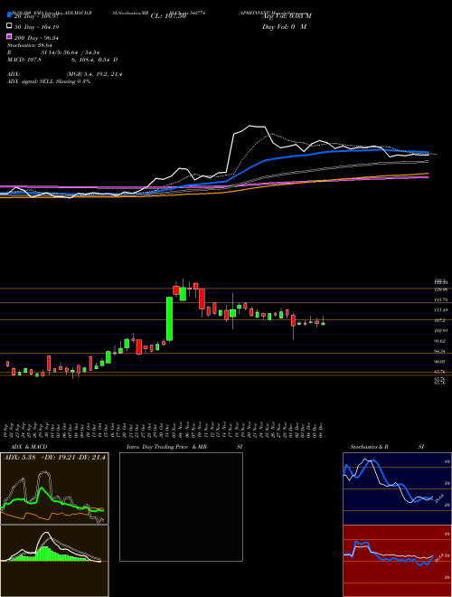
Task: Click the tallest green candlestick in the price chart
Action: tap(170, 318)
